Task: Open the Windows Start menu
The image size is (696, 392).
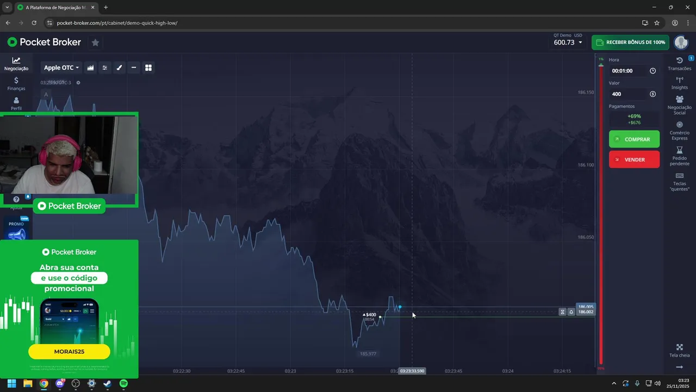Action: [x=11, y=383]
